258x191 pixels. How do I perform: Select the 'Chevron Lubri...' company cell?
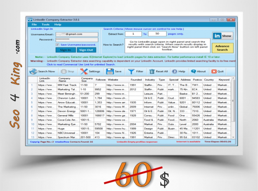tap(68, 98)
